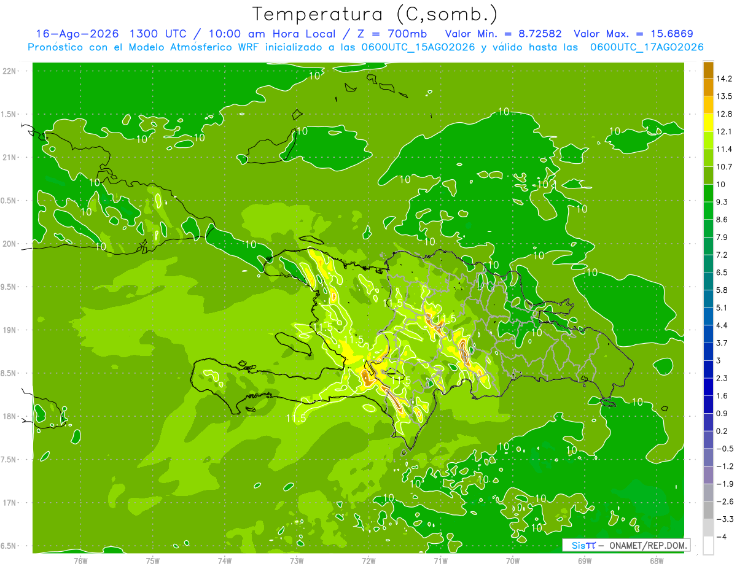Click the '73W' longitude label
737x569 pixels.
point(297,561)
